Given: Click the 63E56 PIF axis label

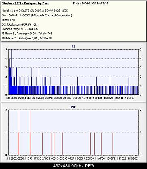Looking at the screenshot, I should [63, 158].
